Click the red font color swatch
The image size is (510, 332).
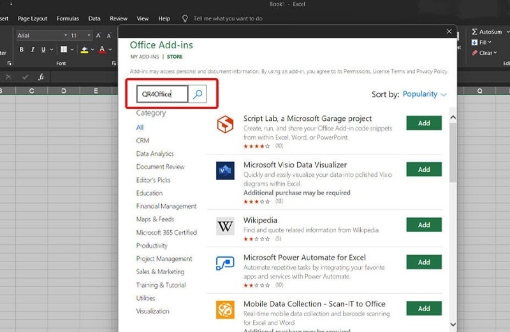click(x=101, y=50)
